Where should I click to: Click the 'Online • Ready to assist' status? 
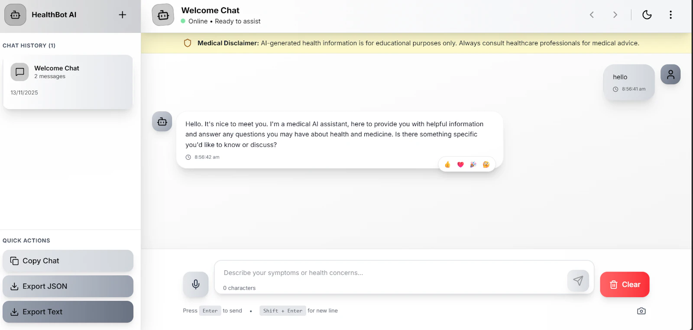(x=224, y=21)
